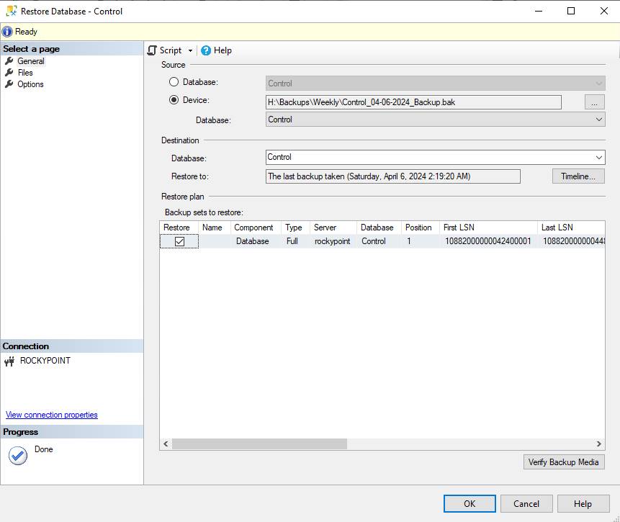This screenshot has height=522, width=620.
Task: Click the Type column header
Action: click(x=295, y=228)
